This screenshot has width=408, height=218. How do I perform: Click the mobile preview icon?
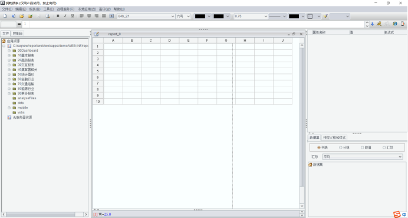(x=403, y=24)
